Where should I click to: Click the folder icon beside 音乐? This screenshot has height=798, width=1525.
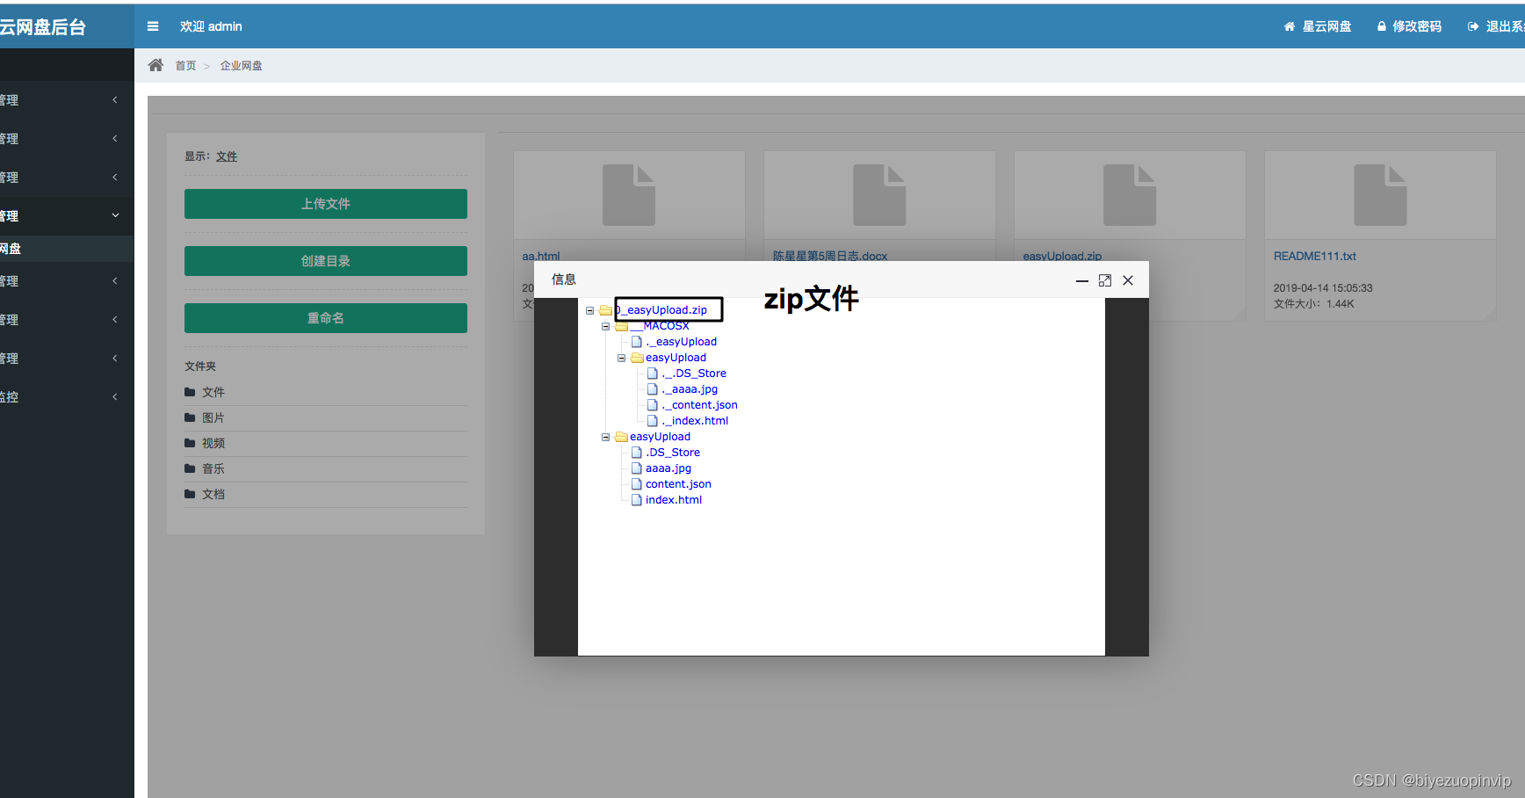click(190, 468)
